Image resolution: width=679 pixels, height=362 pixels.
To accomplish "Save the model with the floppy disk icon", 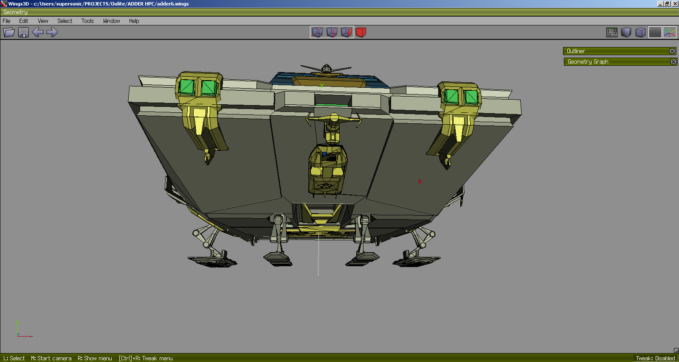I will click(23, 32).
